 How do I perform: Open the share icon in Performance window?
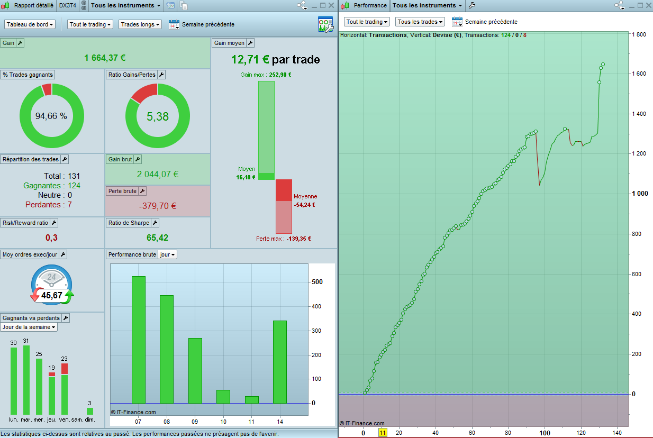coord(619,6)
